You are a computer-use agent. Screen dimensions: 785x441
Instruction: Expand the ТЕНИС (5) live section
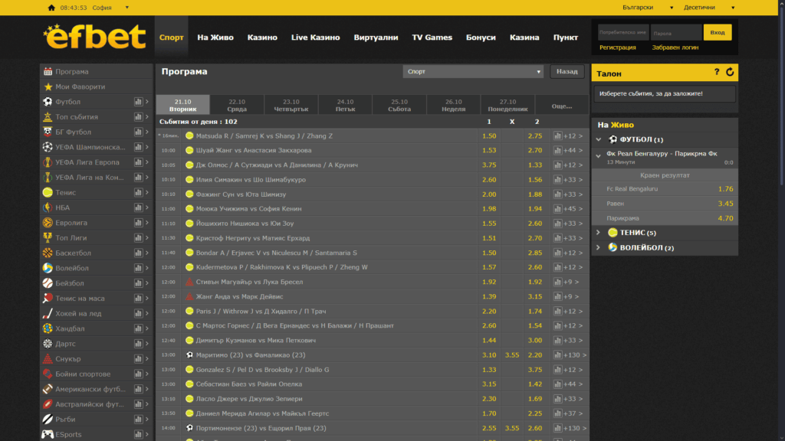click(x=599, y=233)
